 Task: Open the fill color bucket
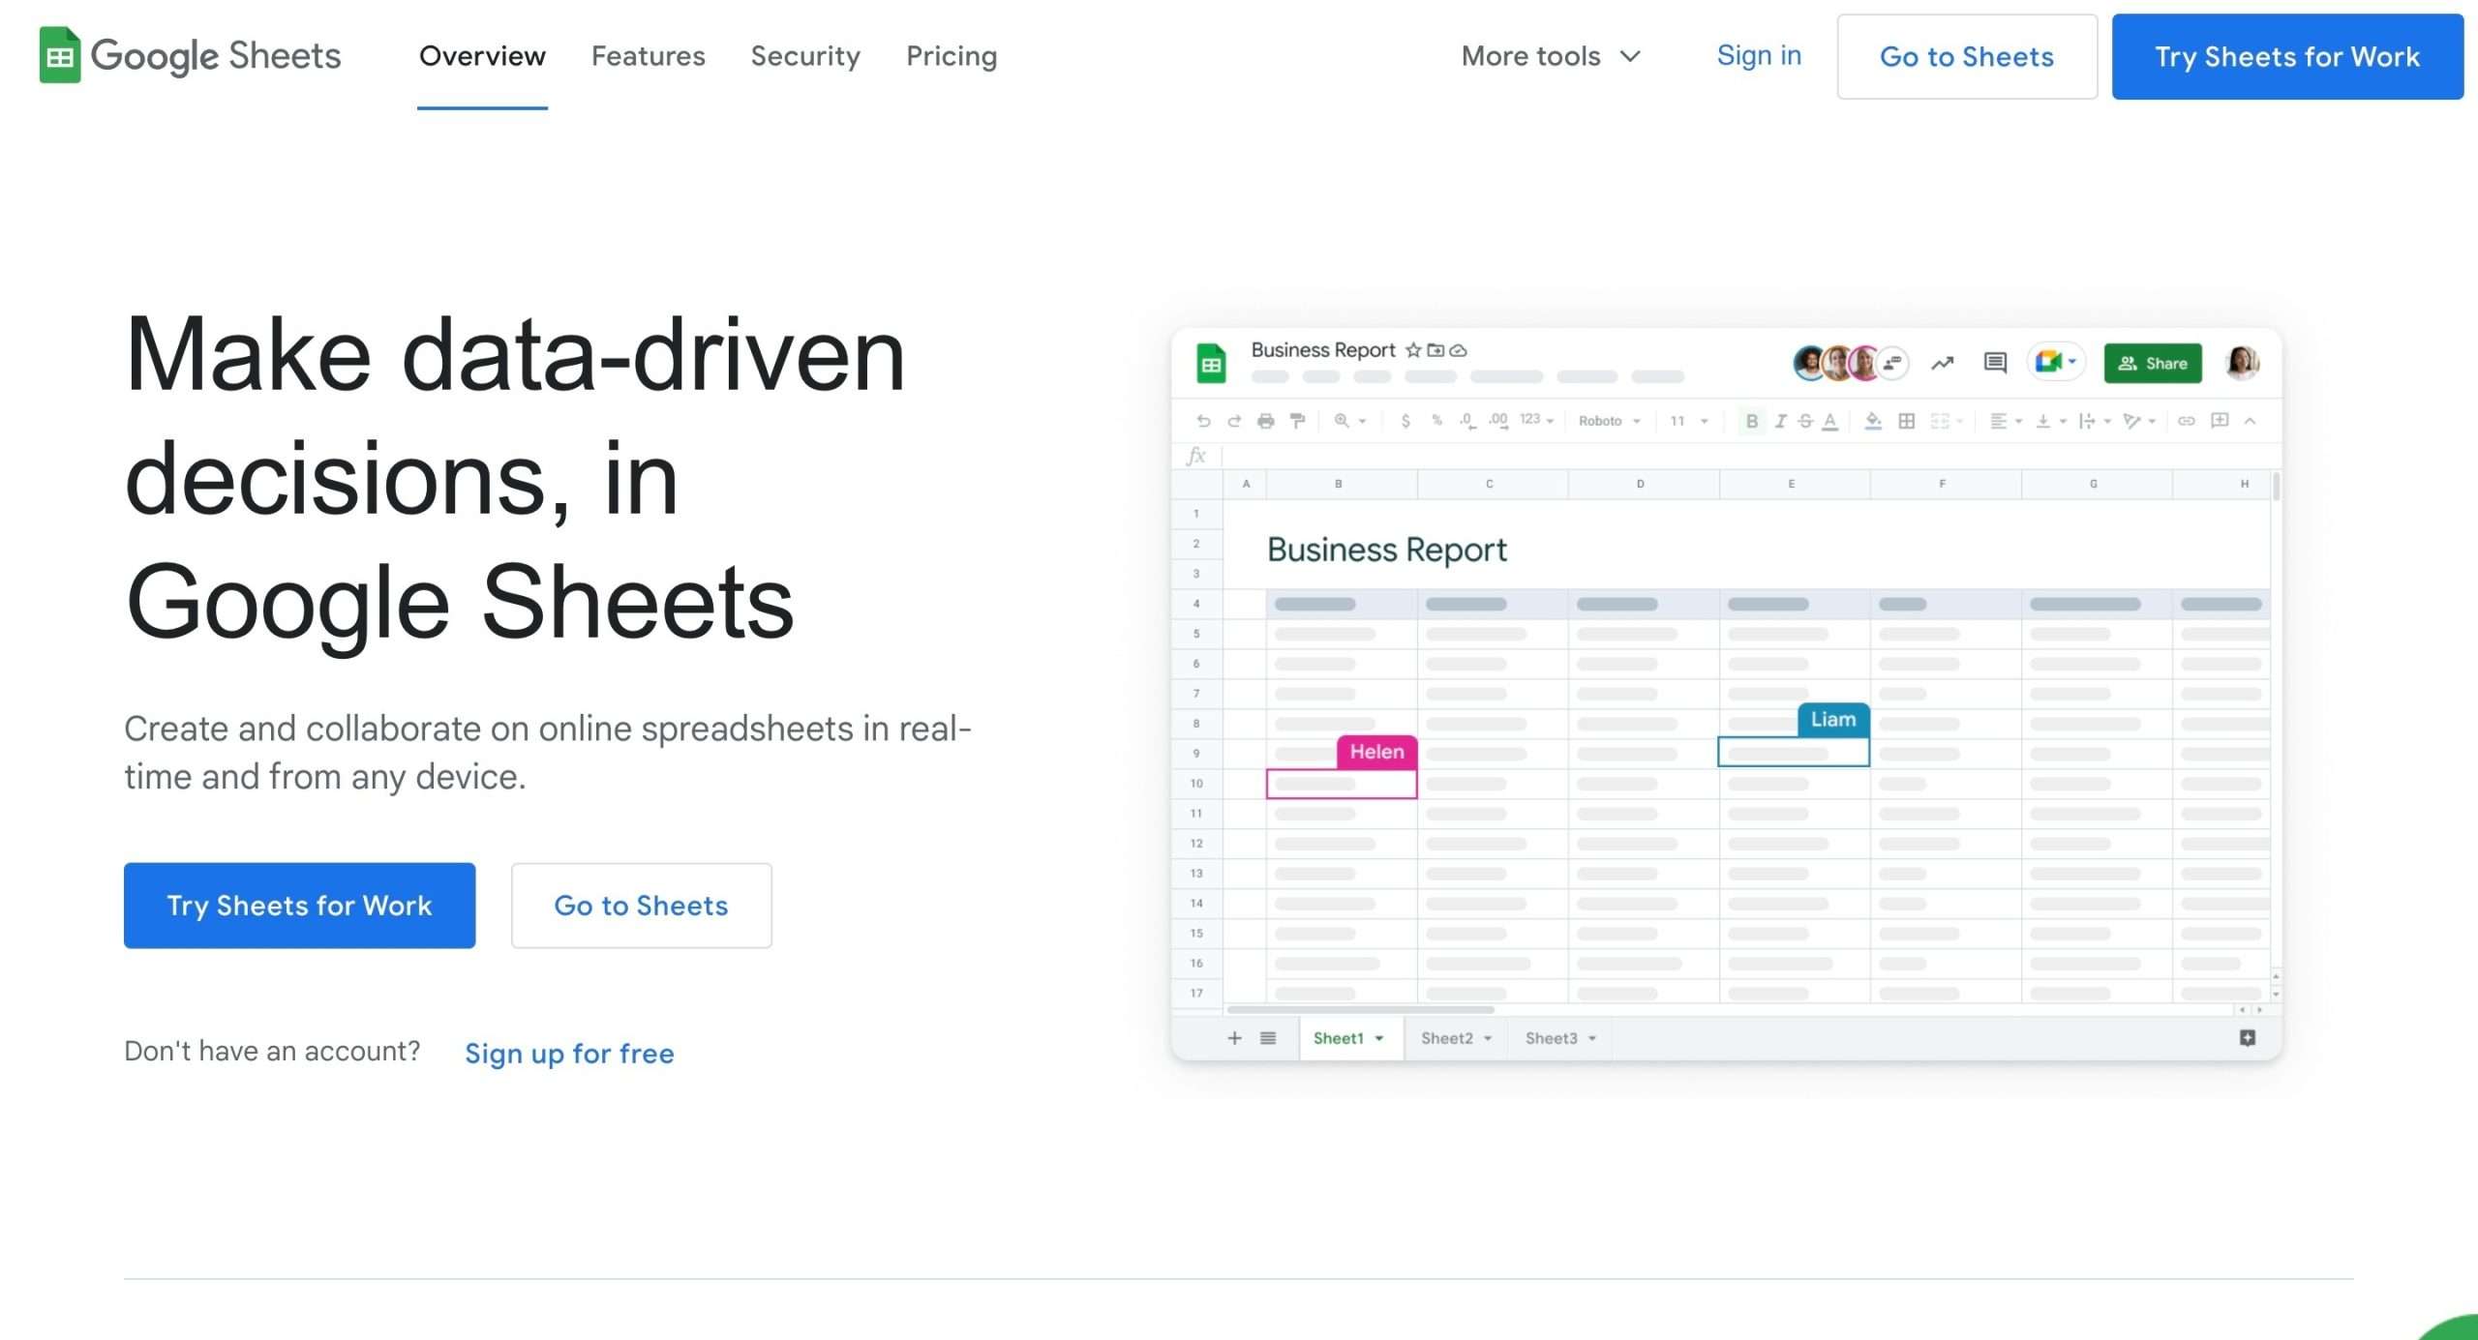click(1873, 421)
